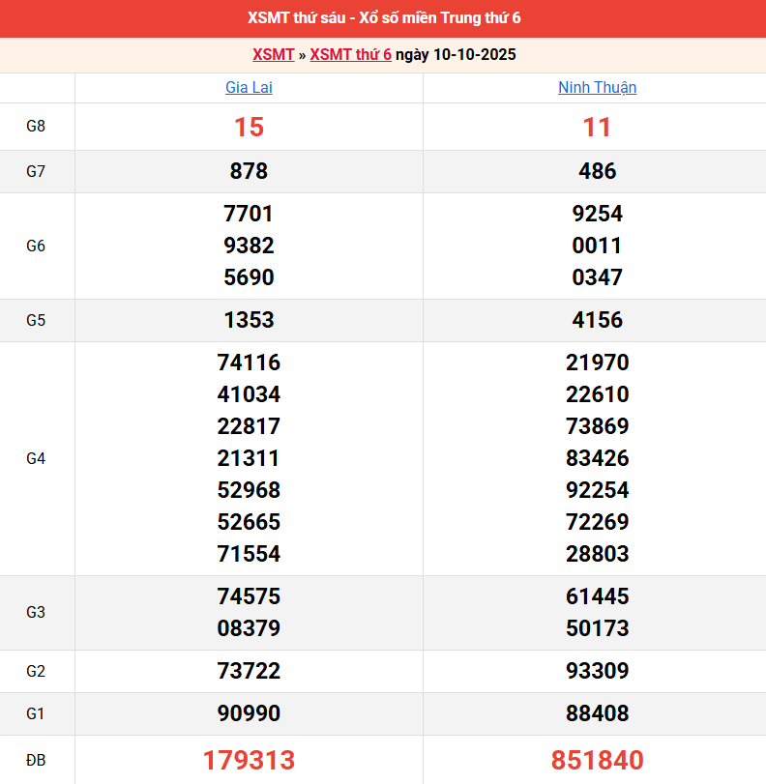Open the XSMT thứ 6 breadcrumb link
Viewport: 766px width, 784px height.
pos(350,54)
